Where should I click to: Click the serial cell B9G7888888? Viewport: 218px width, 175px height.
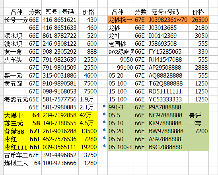coord(168,147)
